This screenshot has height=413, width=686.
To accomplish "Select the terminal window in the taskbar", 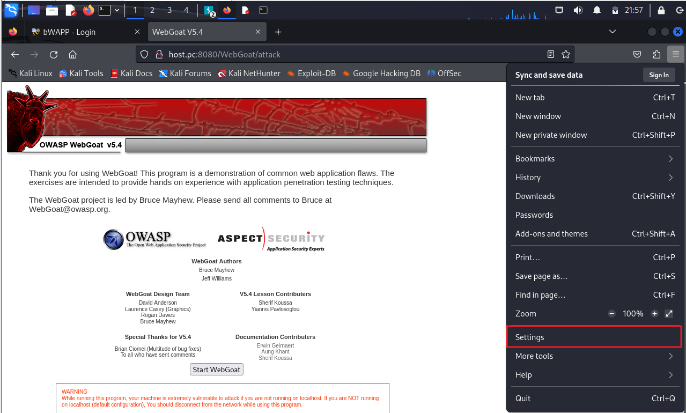I will point(263,10).
